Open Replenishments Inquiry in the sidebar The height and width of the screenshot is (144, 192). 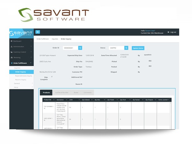23,76
